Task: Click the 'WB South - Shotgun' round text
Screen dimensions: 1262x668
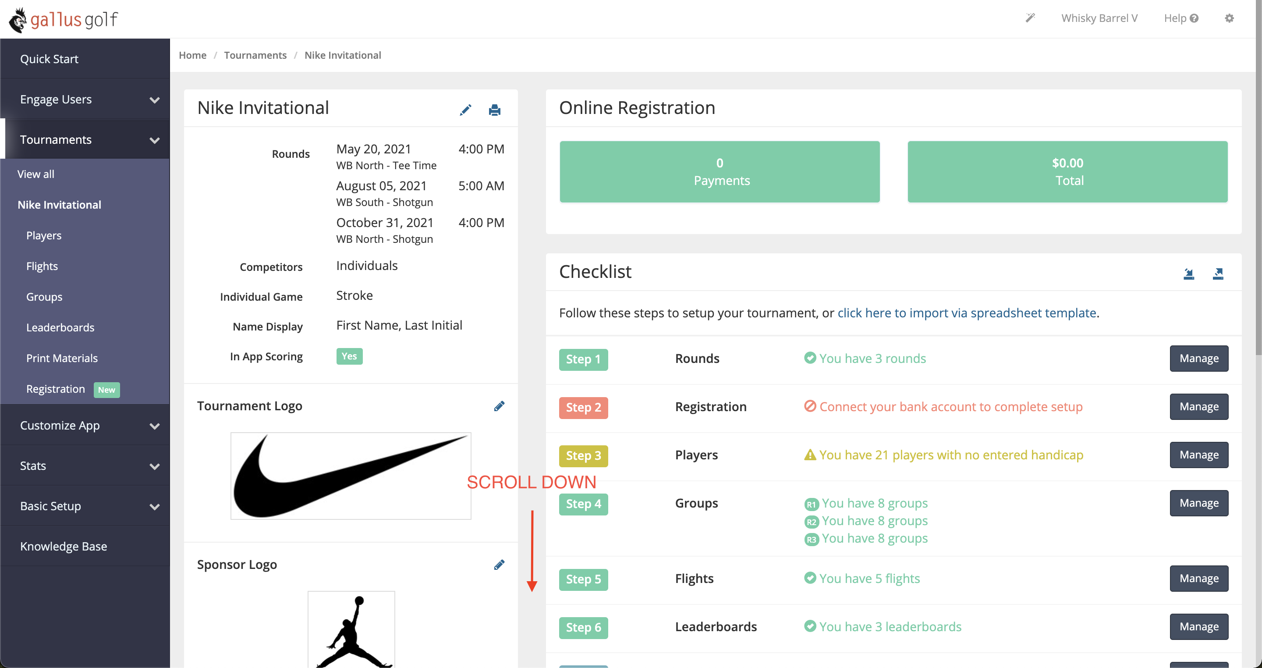Action: (x=385, y=203)
